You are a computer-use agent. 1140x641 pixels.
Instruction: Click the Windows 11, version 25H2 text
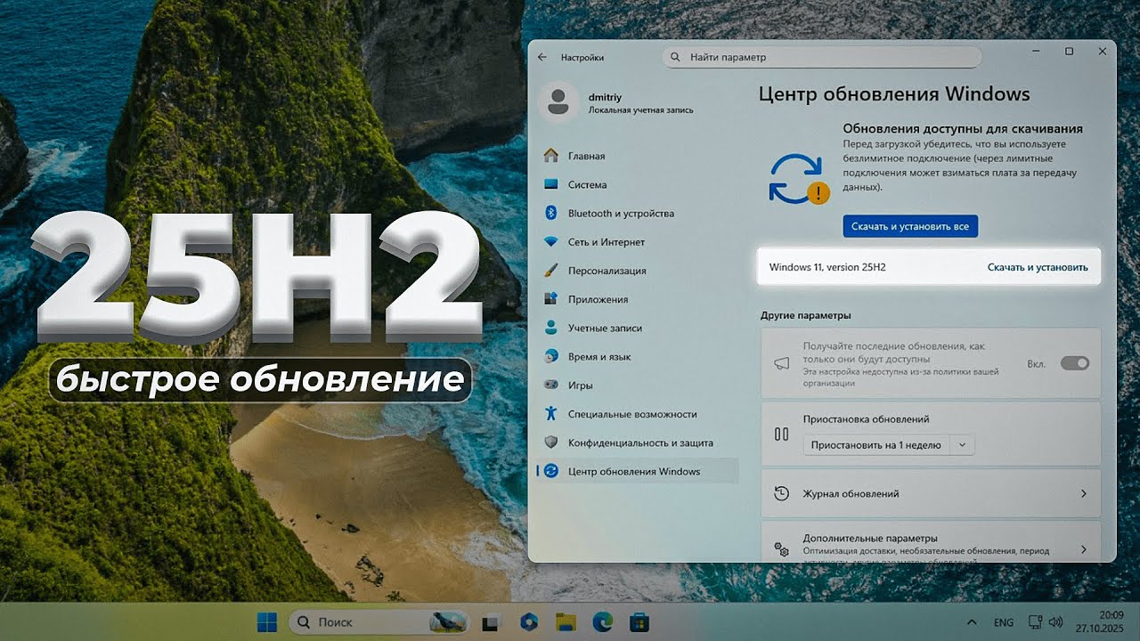(827, 267)
